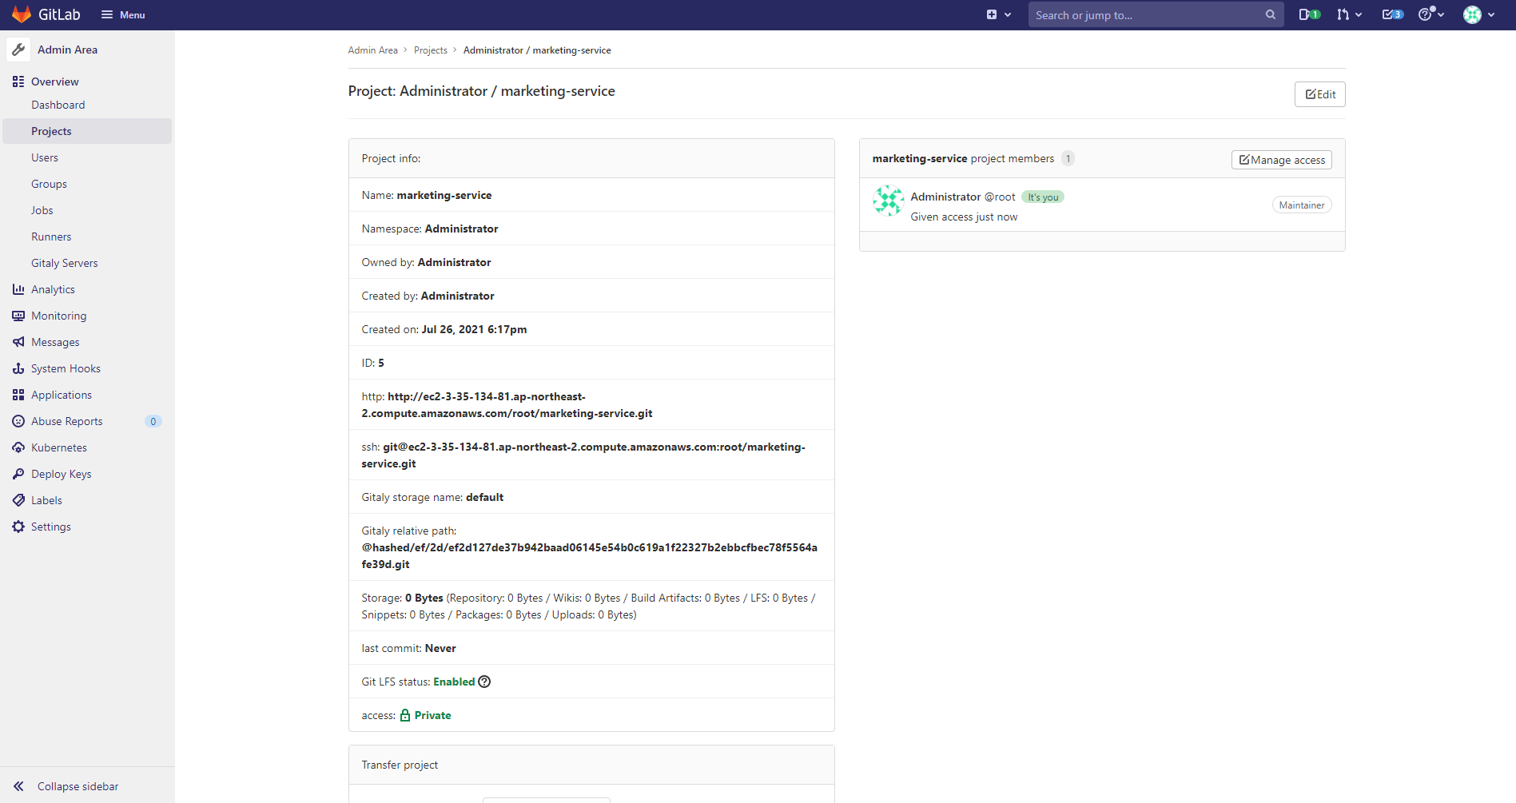This screenshot has width=1516, height=803.
Task: Click the Edit project button
Action: coord(1319,94)
